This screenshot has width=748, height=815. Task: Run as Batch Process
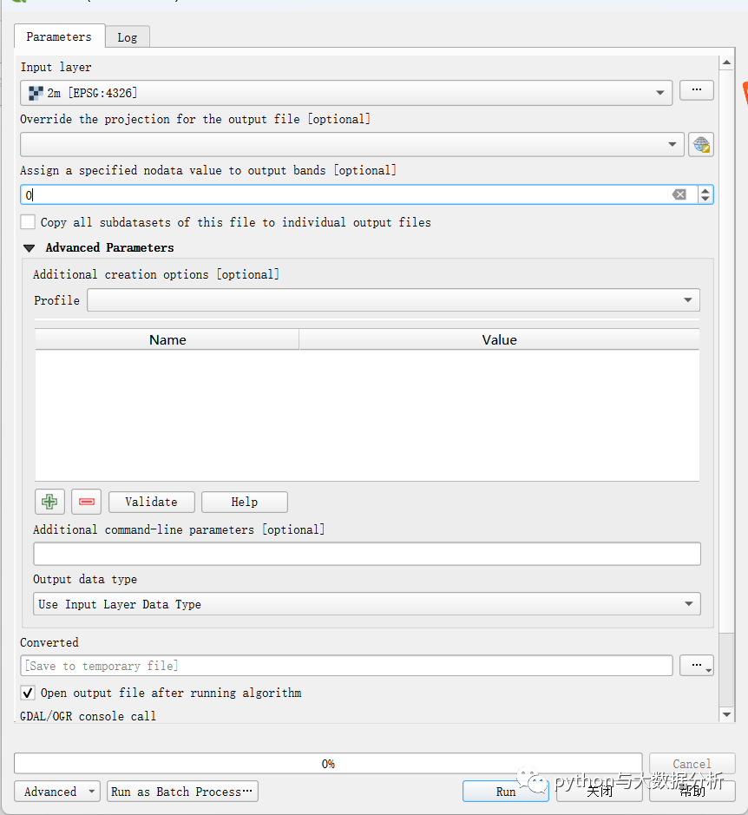tap(182, 792)
